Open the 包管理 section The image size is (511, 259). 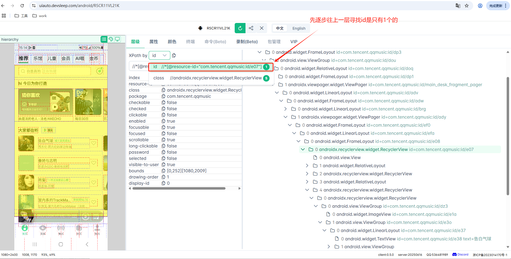pos(274,42)
